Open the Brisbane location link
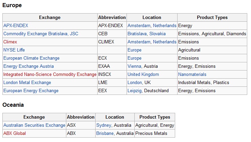251x142 pixels. pyautogui.click(x=105, y=133)
